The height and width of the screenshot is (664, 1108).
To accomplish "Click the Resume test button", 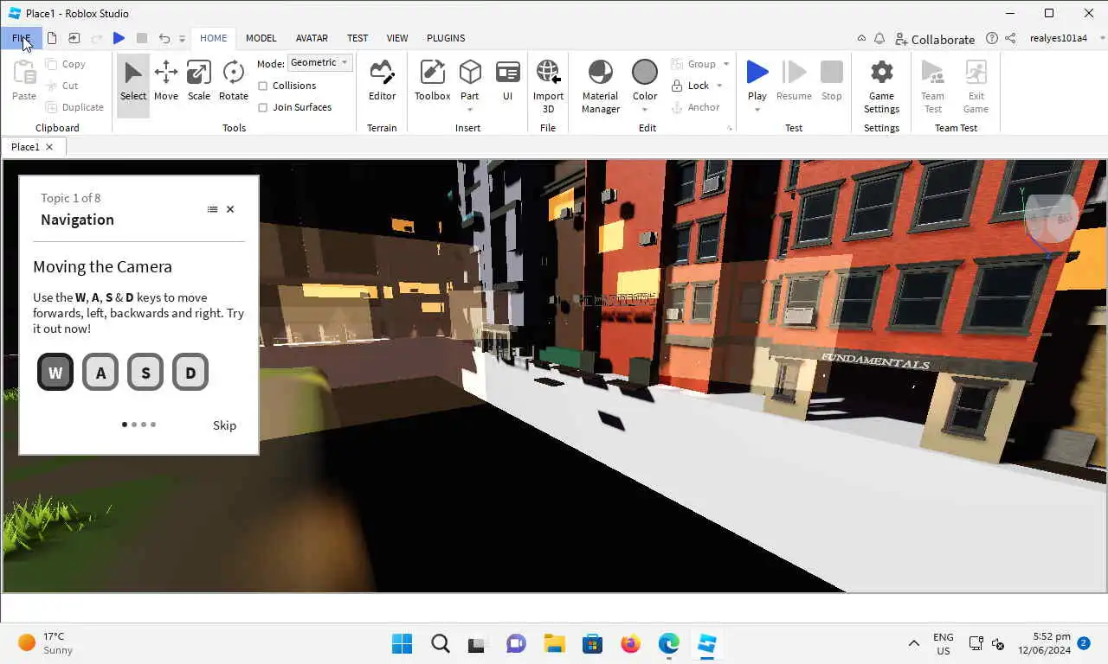I will 794,80.
